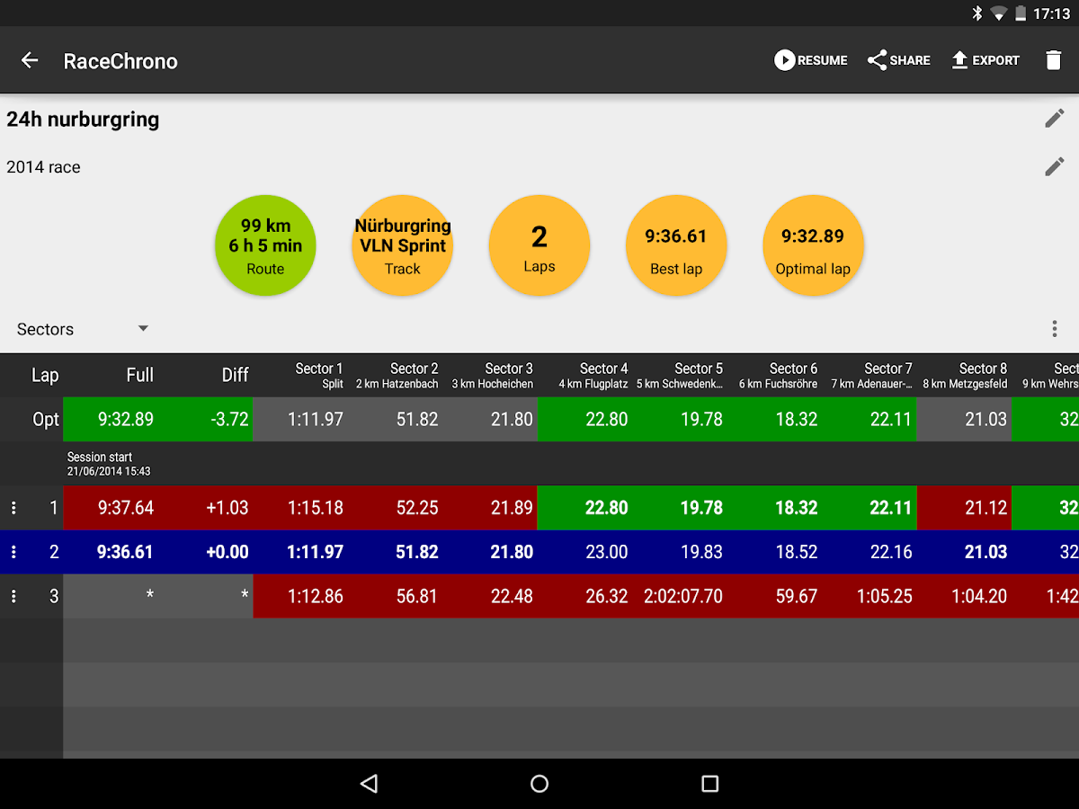1079x809 pixels.
Task: Open the SHARE option
Action: tap(898, 59)
